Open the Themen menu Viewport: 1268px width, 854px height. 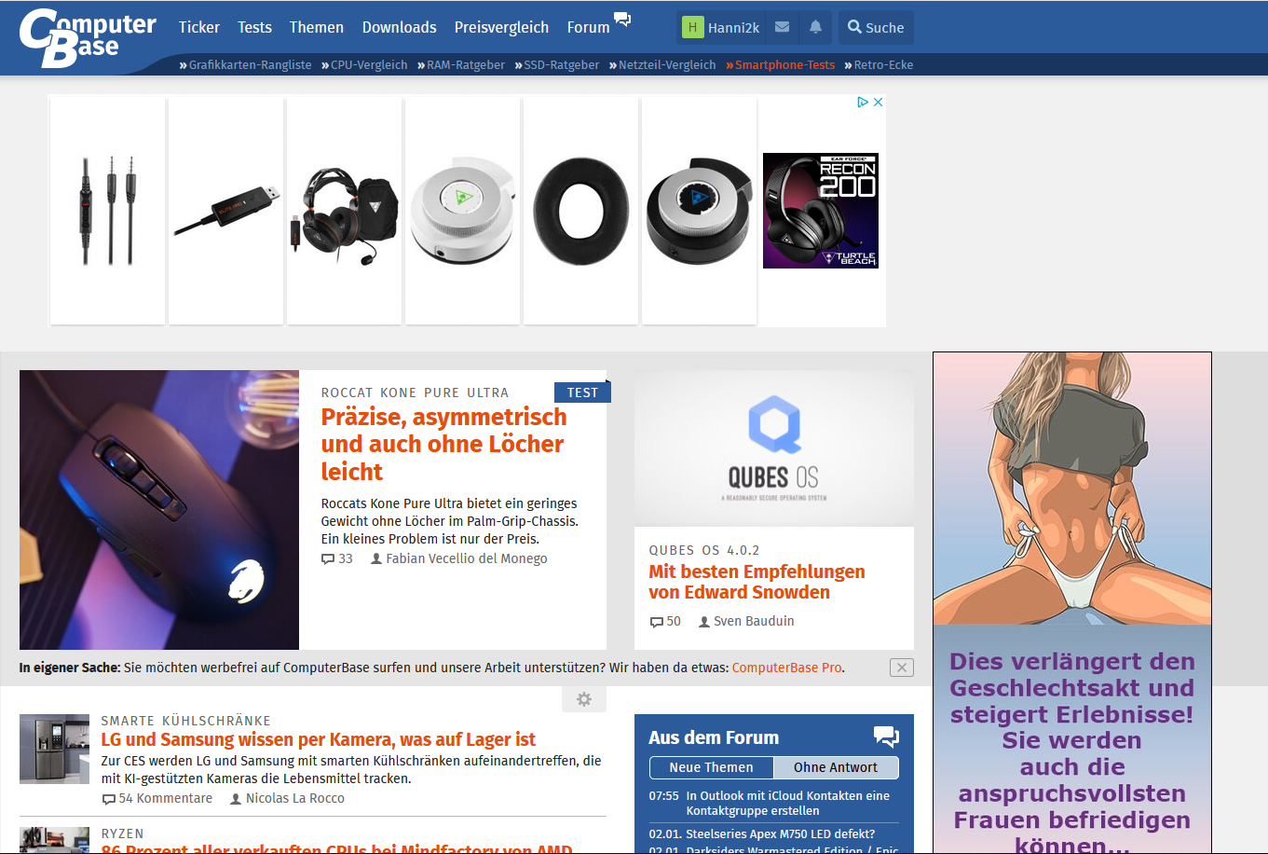317,27
